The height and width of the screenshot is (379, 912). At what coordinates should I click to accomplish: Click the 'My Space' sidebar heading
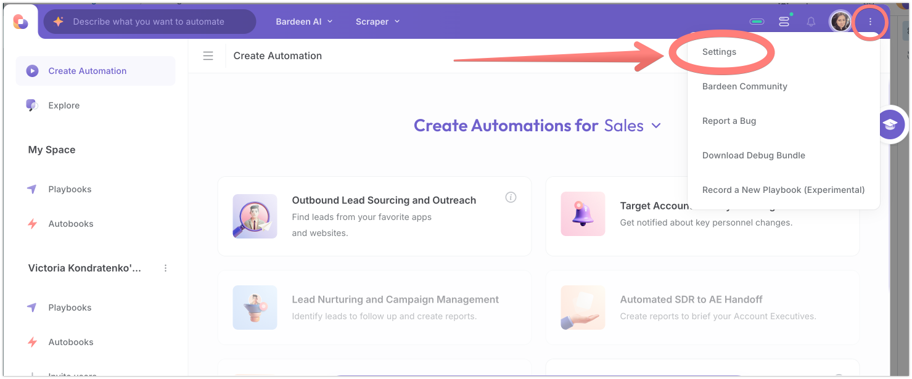pyautogui.click(x=52, y=150)
